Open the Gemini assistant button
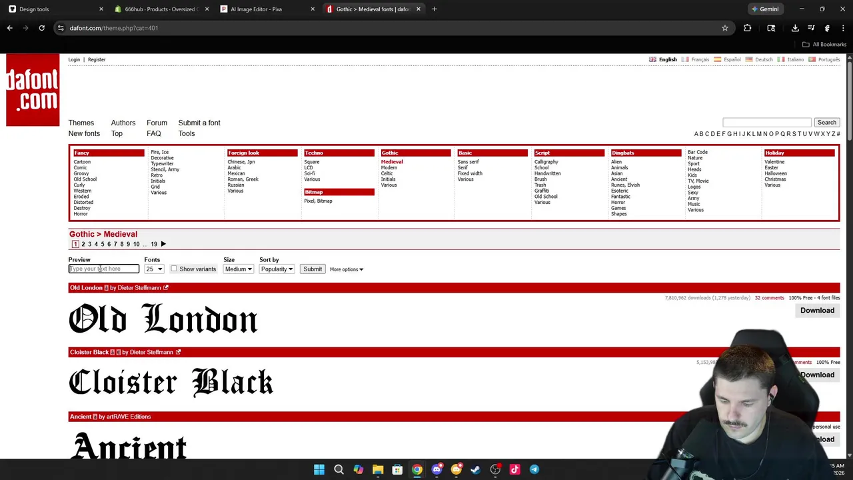Image resolution: width=853 pixels, height=480 pixels. (x=765, y=9)
